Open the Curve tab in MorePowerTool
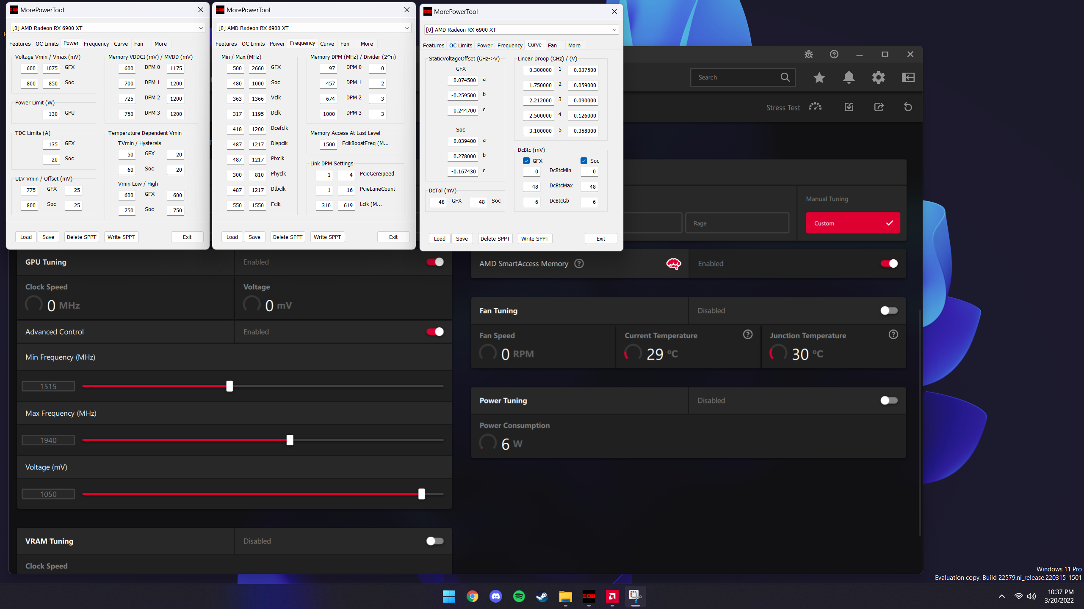Image resolution: width=1084 pixels, height=609 pixels. pyautogui.click(x=121, y=44)
